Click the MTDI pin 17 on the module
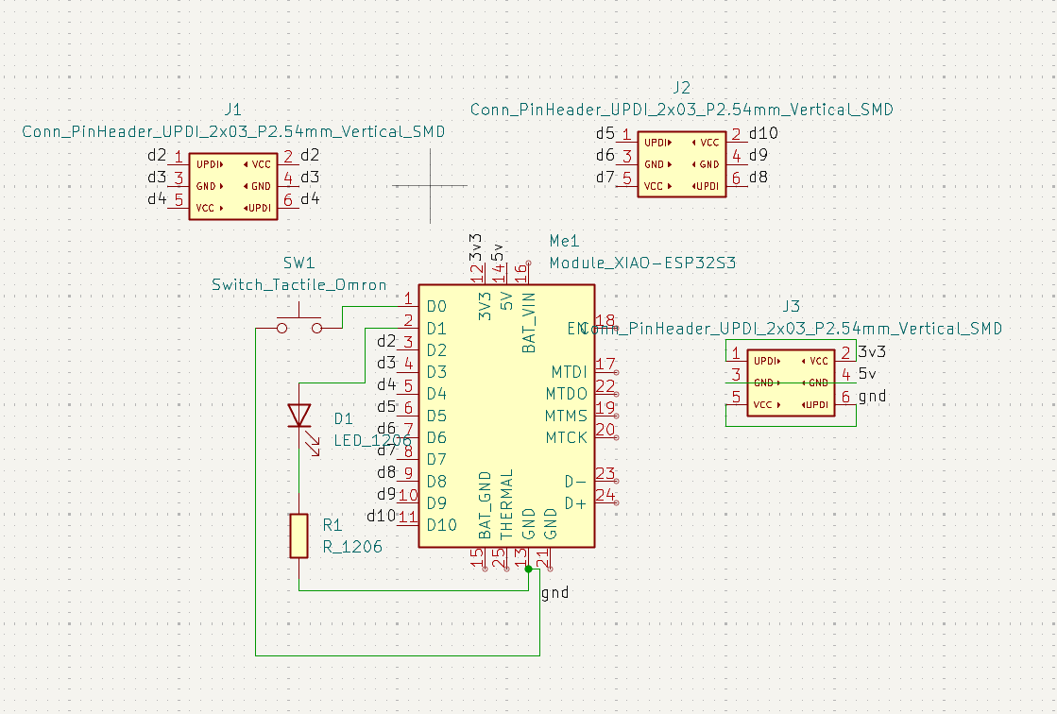 (x=605, y=371)
